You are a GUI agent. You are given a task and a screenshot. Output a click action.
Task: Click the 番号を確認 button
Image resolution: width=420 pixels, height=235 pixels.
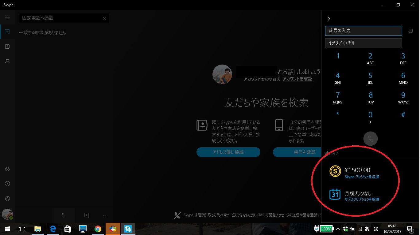[297, 152]
